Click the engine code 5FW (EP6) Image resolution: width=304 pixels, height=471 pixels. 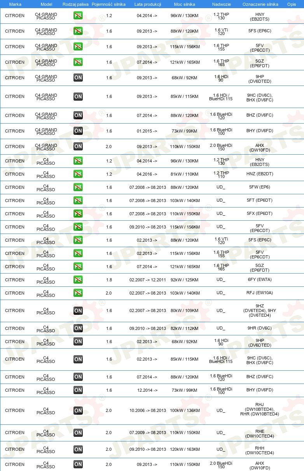[260, 187]
